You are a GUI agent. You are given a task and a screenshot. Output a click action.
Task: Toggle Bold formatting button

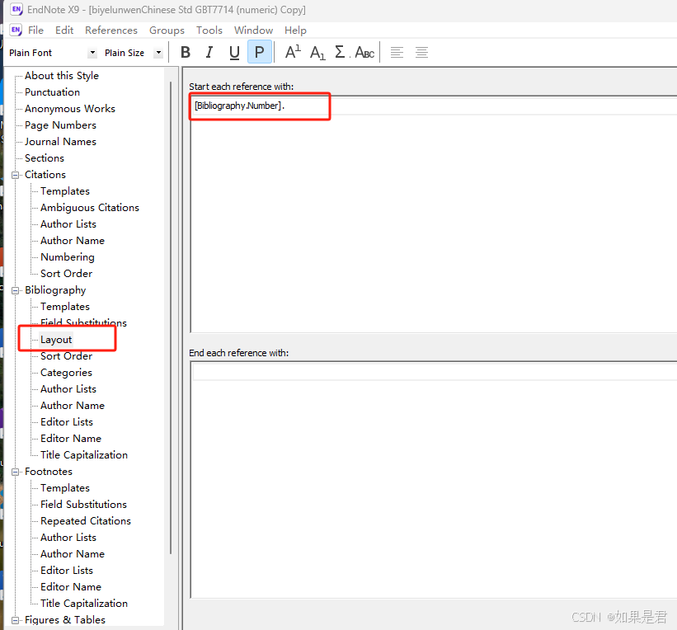pos(186,52)
